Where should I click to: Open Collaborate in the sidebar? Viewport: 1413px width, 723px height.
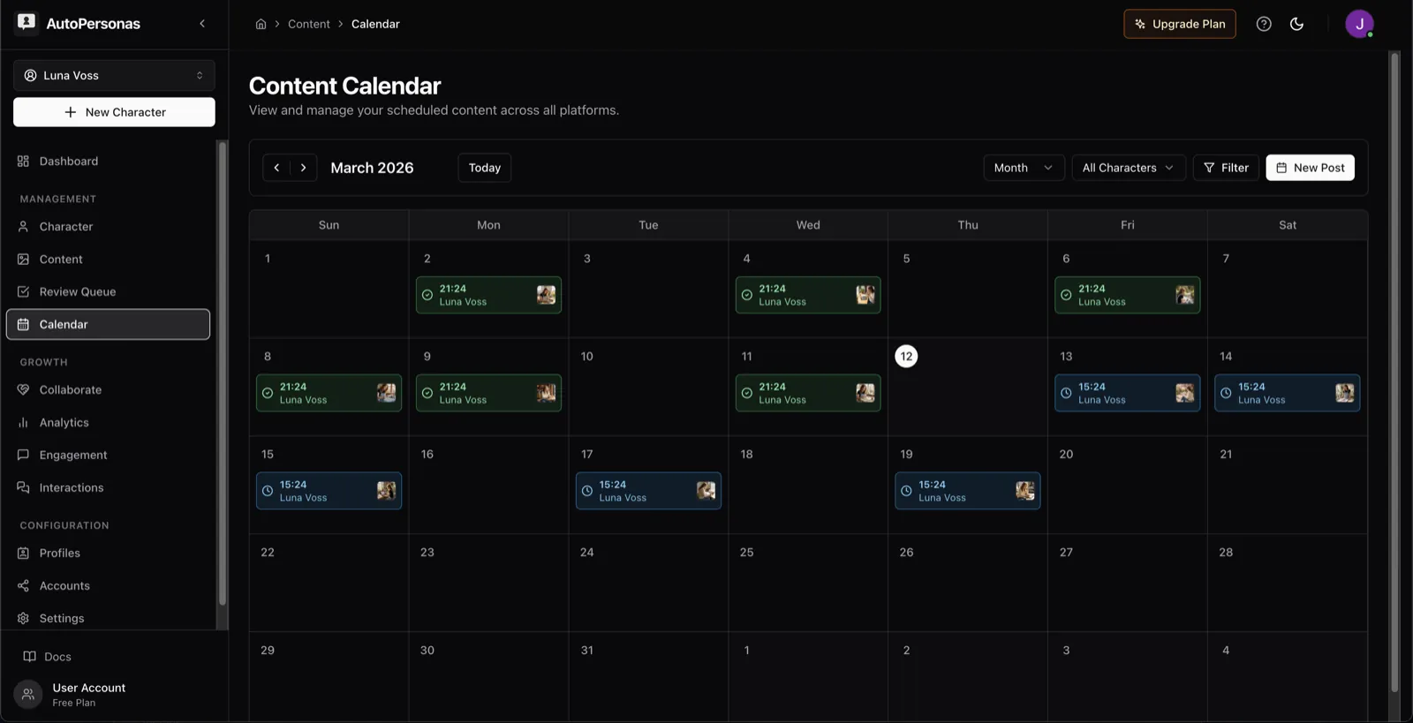108,390
